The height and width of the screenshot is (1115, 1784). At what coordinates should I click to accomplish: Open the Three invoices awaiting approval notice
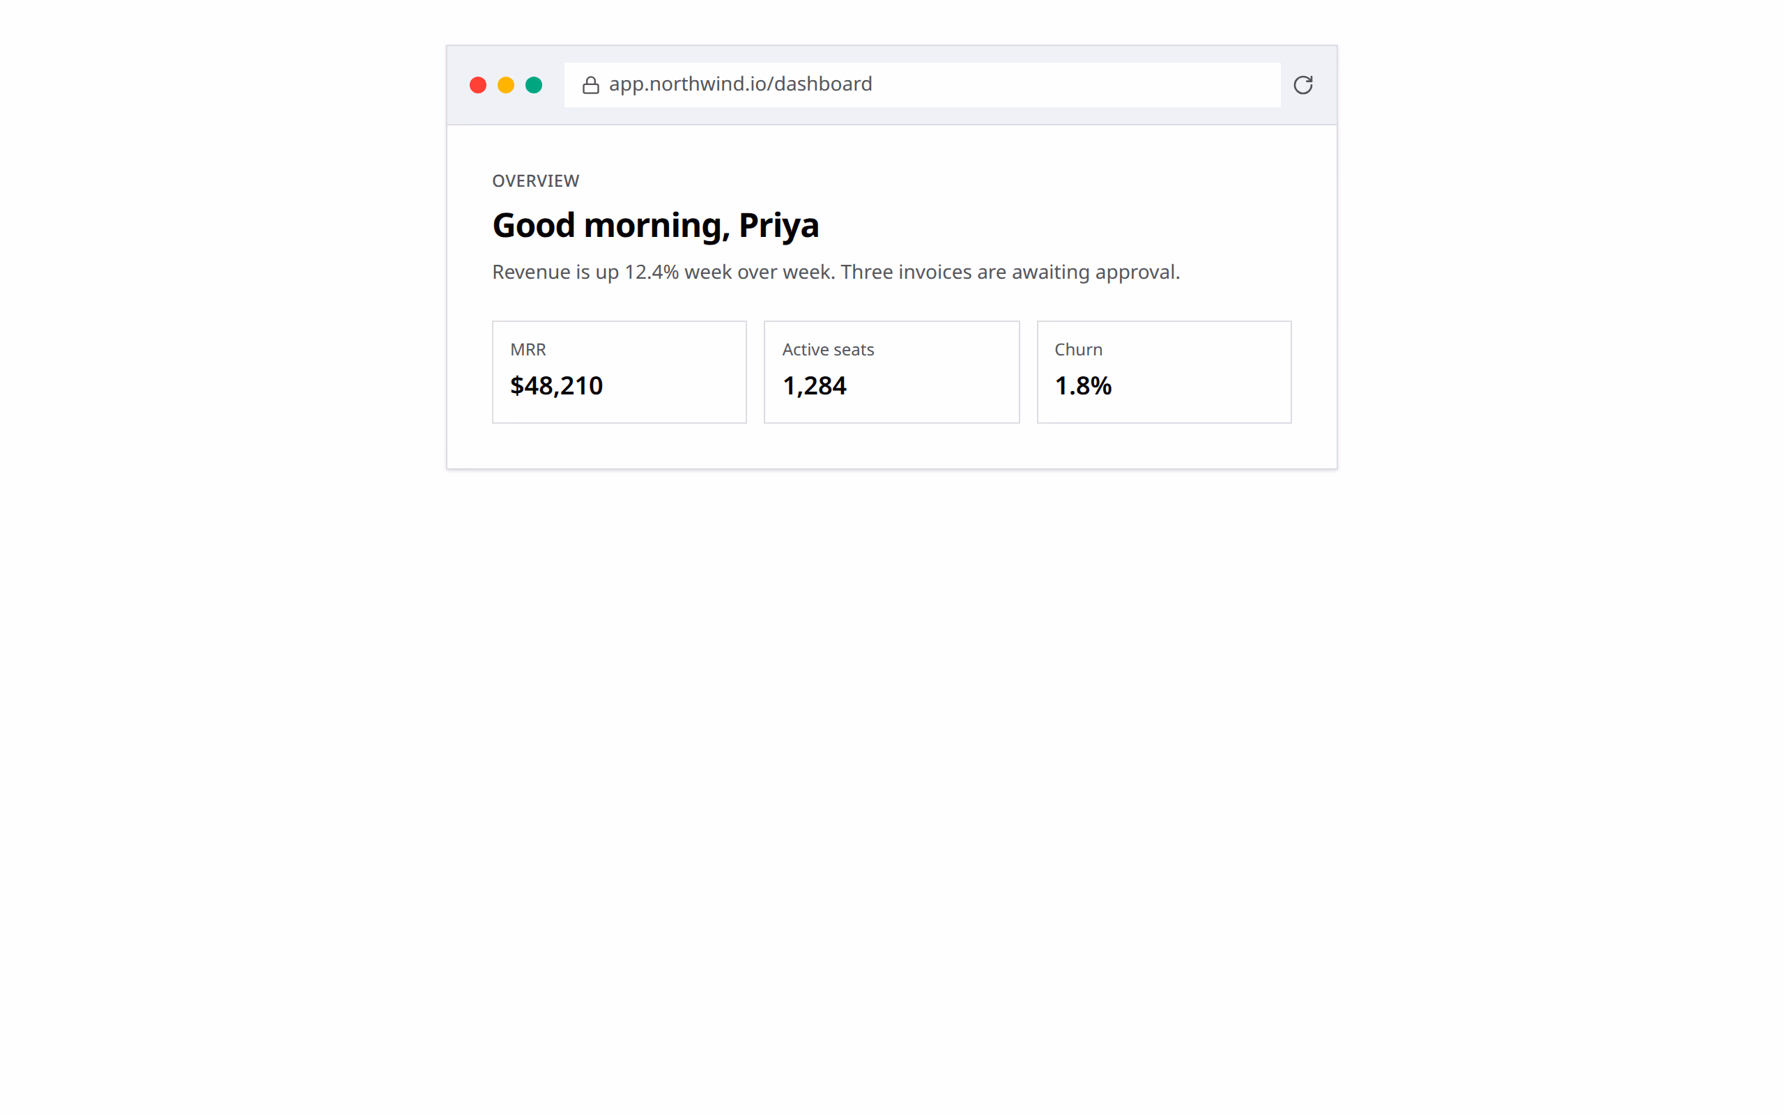coord(1010,272)
